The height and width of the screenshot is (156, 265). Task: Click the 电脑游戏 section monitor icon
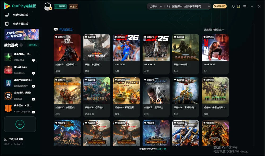coord(56,30)
